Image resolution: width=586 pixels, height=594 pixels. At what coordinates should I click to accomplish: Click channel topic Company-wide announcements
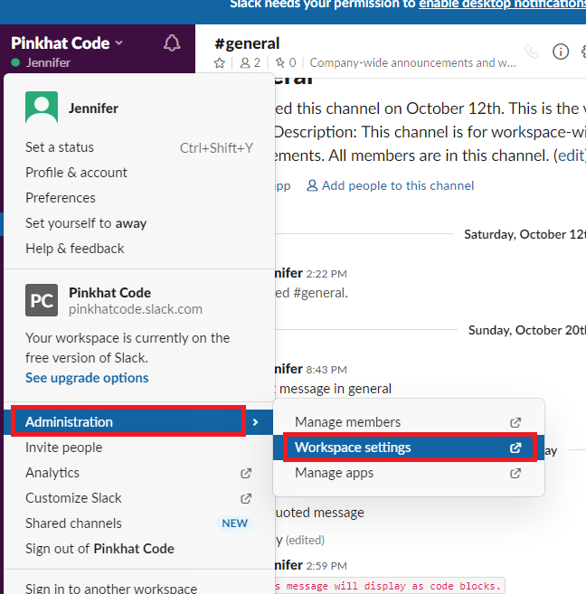412,63
